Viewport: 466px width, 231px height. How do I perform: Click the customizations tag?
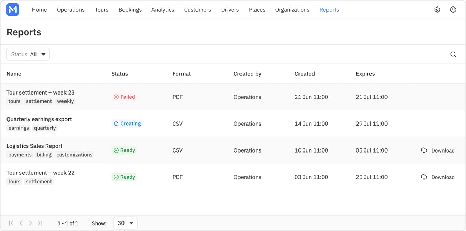click(74, 155)
